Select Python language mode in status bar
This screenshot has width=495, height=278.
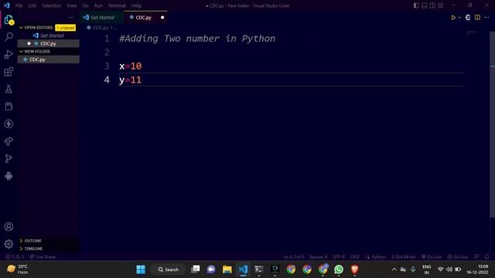378,257
